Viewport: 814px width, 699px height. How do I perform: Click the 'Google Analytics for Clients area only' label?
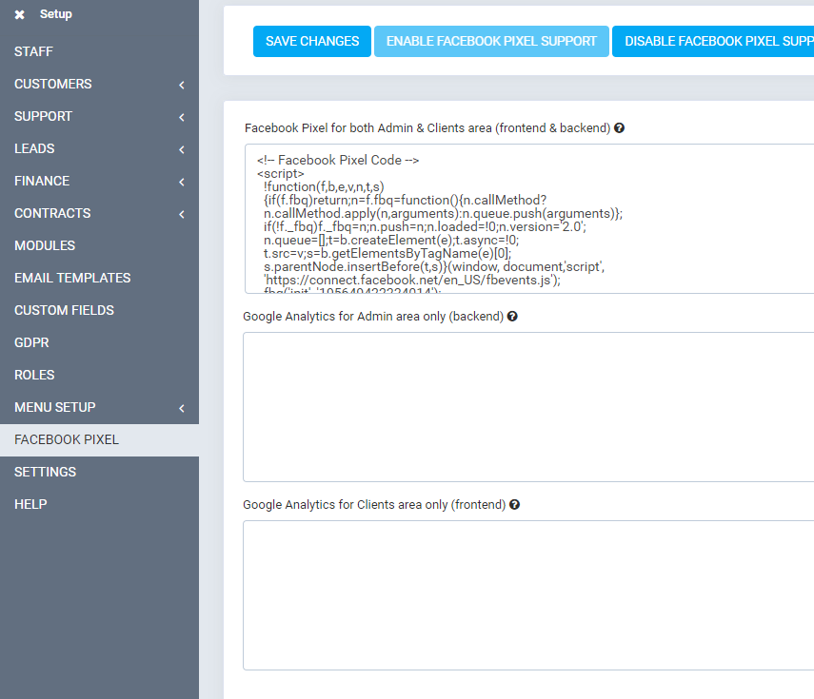(x=374, y=505)
